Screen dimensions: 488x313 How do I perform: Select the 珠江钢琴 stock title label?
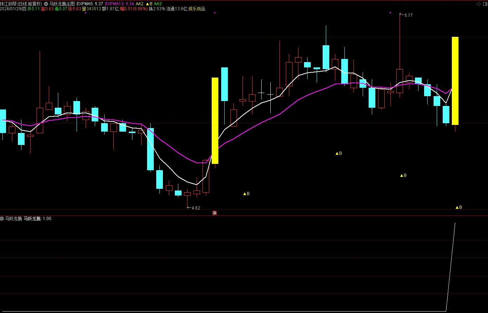(x=21, y=4)
